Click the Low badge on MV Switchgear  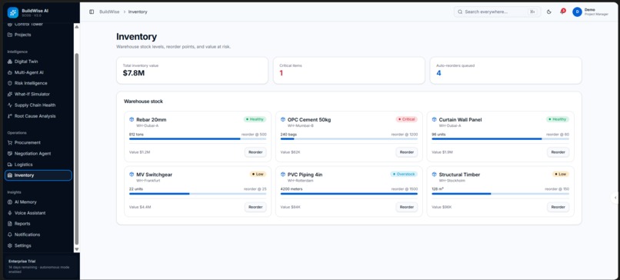tap(258, 175)
